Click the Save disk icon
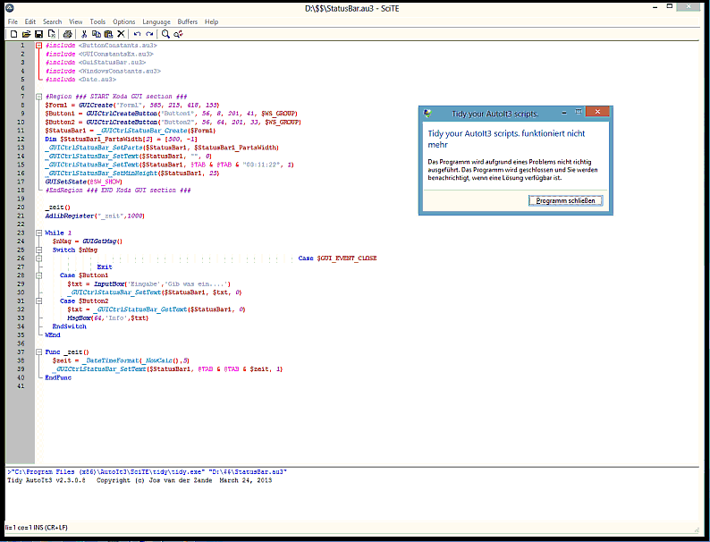Image resolution: width=710 pixels, height=542 pixels. (x=38, y=34)
